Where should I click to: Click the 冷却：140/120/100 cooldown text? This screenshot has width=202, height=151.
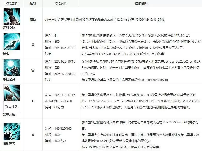[58, 129]
